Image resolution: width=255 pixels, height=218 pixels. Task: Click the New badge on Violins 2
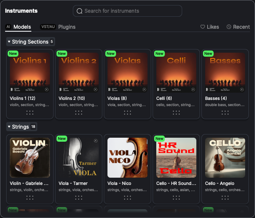62,53
